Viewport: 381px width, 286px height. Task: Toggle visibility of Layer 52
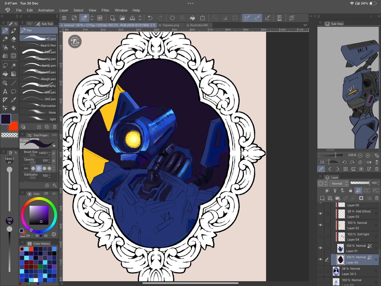(x=321, y=225)
